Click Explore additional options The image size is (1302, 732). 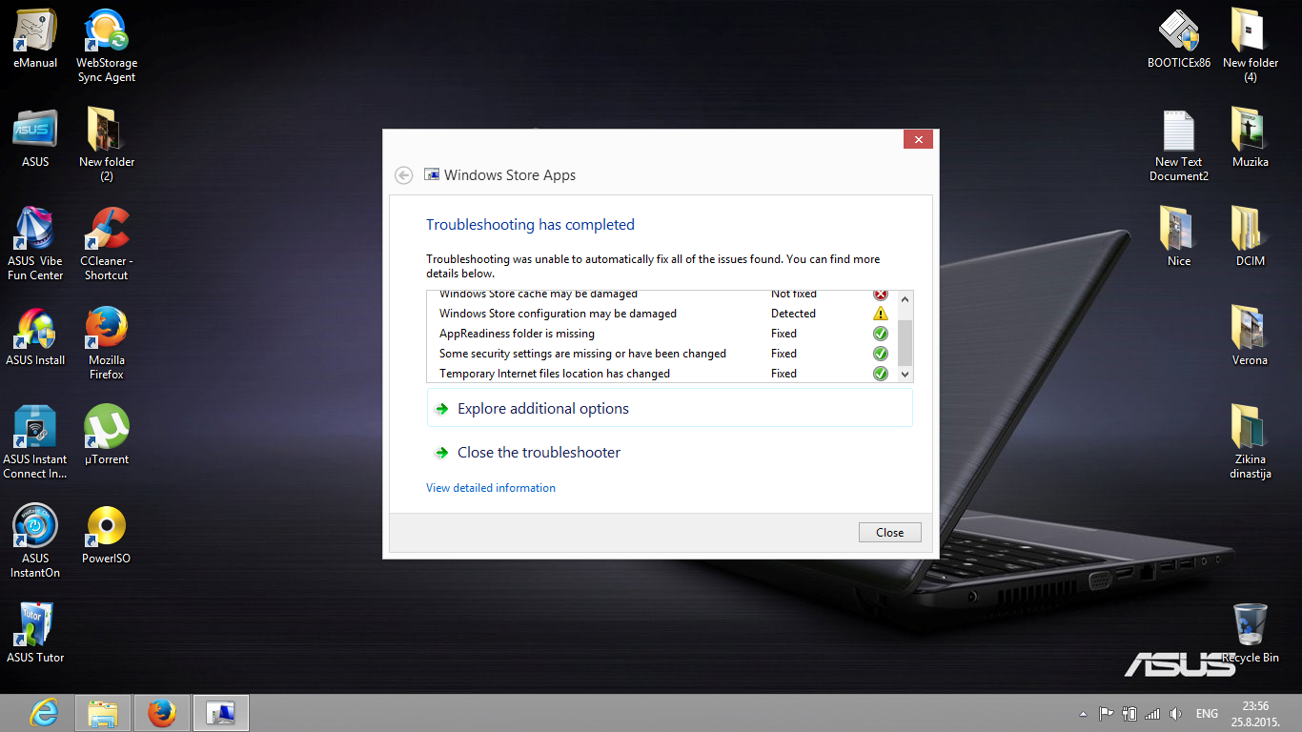coord(670,408)
